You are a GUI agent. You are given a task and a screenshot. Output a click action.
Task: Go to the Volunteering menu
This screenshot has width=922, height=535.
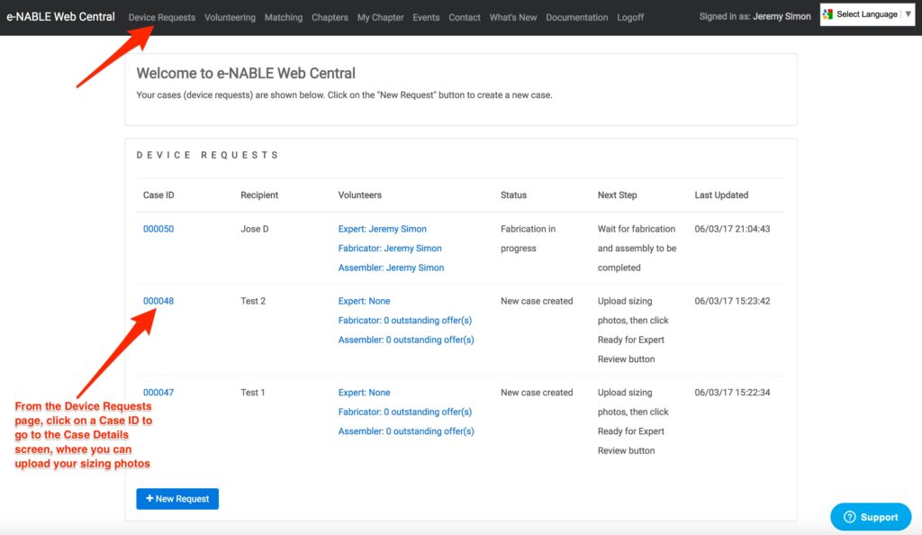click(230, 18)
